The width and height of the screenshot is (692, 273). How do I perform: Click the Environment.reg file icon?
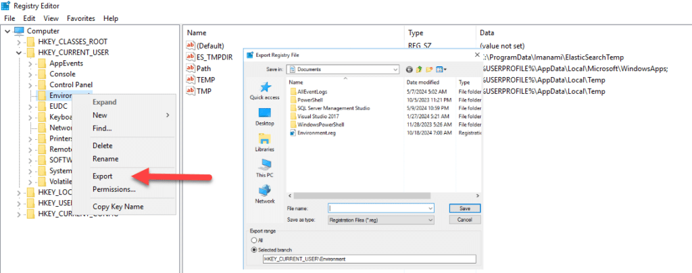(x=293, y=132)
